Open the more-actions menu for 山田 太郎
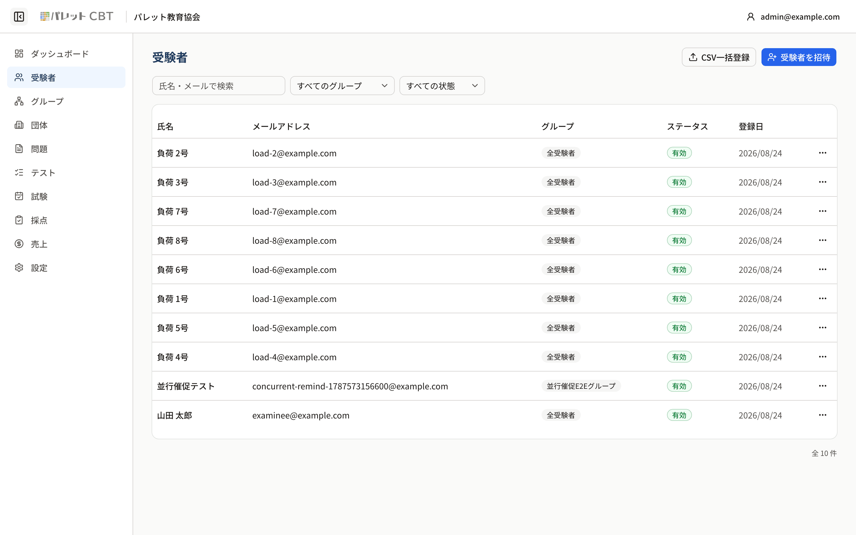The height and width of the screenshot is (535, 856). [822, 415]
